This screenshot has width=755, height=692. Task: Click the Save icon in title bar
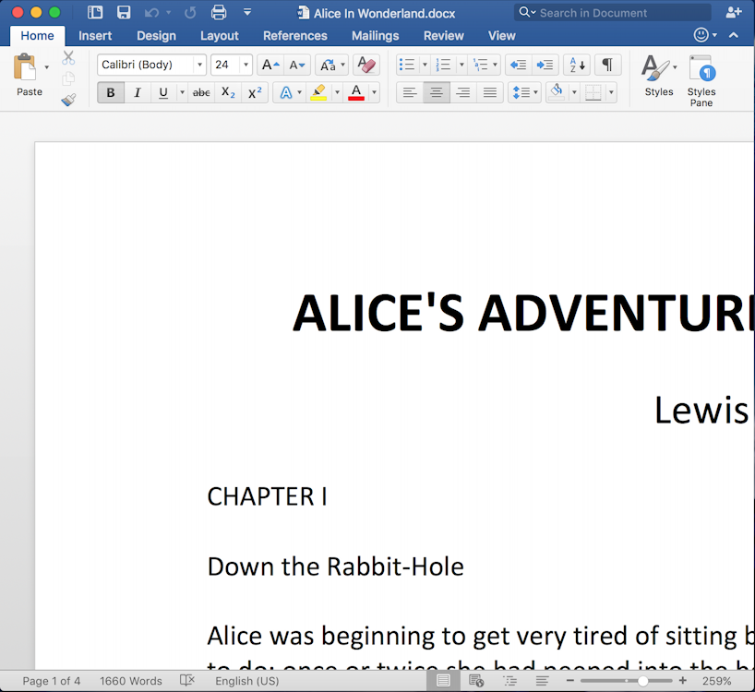tap(124, 12)
